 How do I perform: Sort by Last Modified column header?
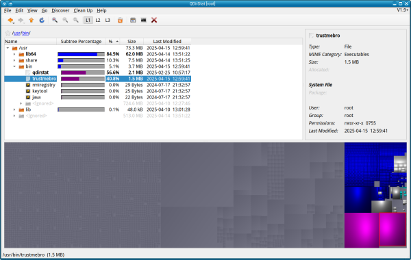[x=167, y=41]
